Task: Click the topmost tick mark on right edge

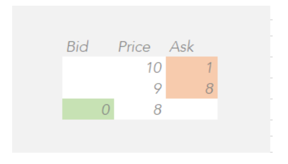Action: [271, 19]
